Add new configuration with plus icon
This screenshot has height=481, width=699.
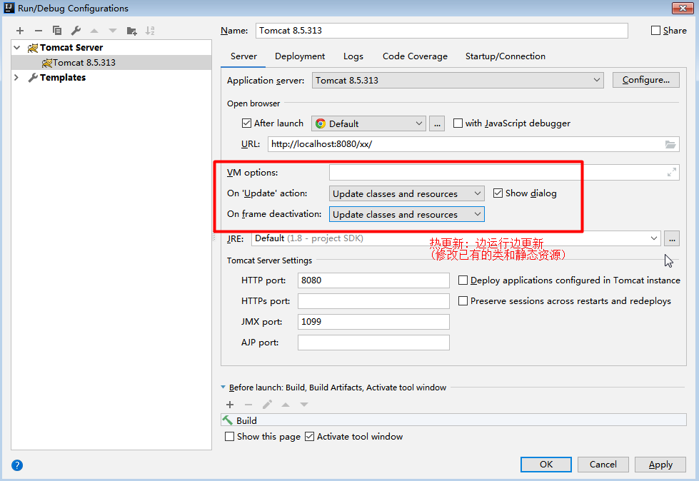[19, 31]
